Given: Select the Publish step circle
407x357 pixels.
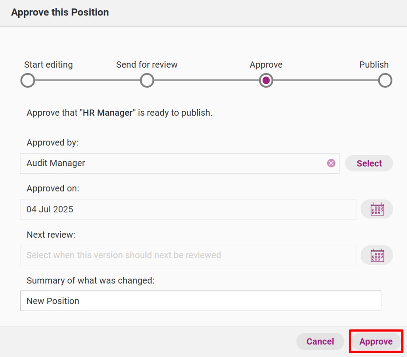Looking at the screenshot, I should 385,80.
